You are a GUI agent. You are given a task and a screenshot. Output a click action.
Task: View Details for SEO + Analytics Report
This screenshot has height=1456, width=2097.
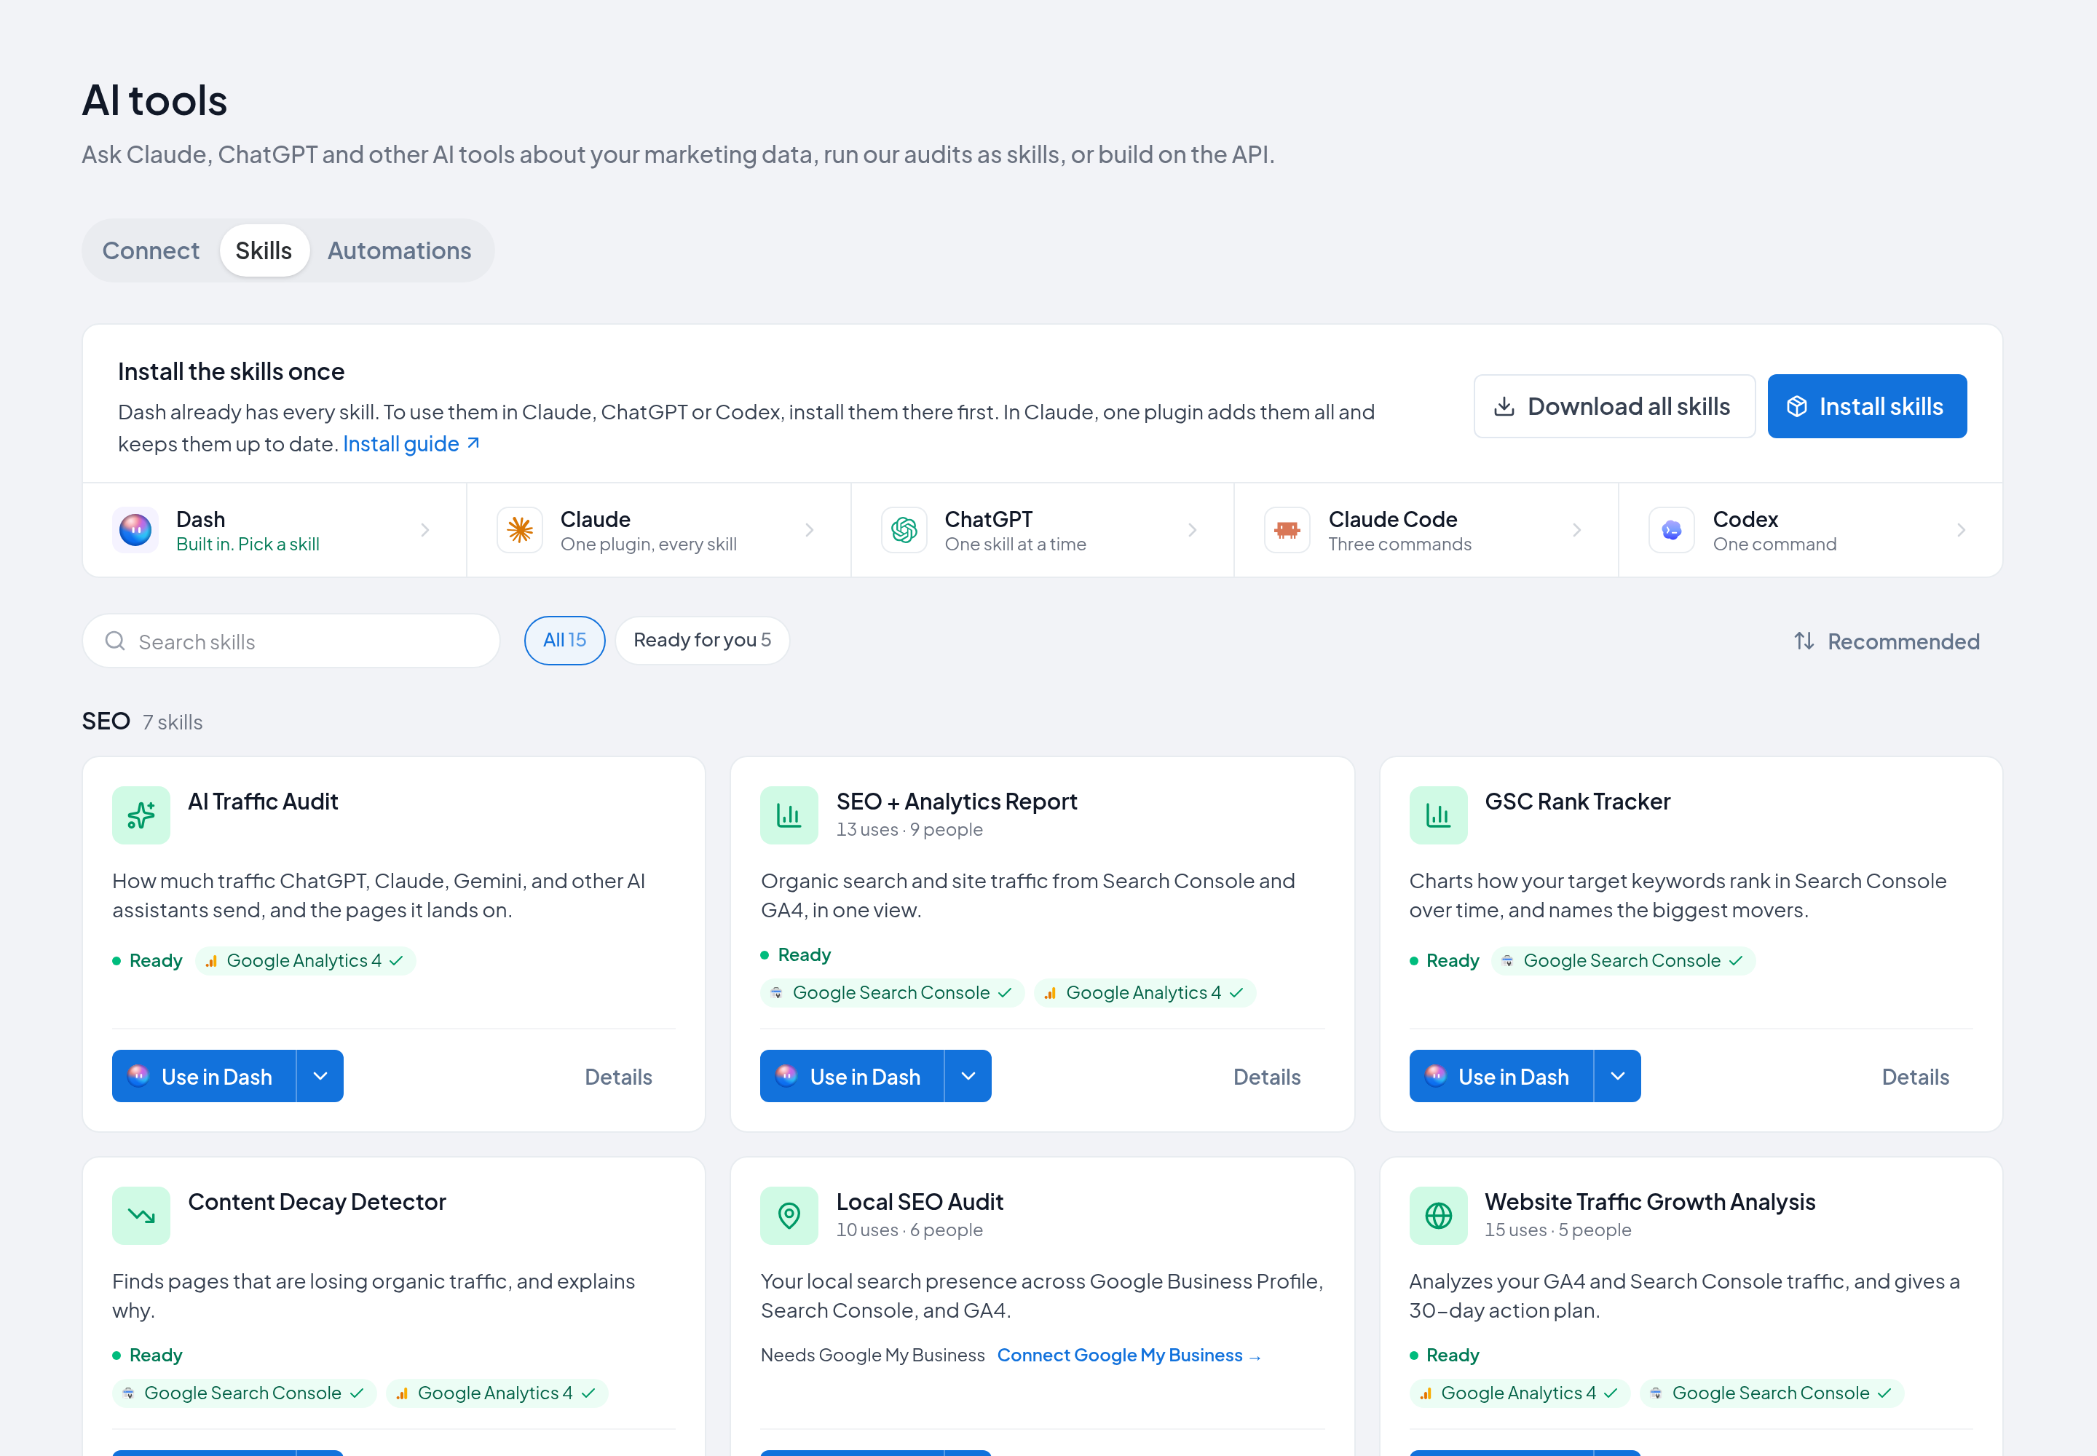(x=1268, y=1077)
